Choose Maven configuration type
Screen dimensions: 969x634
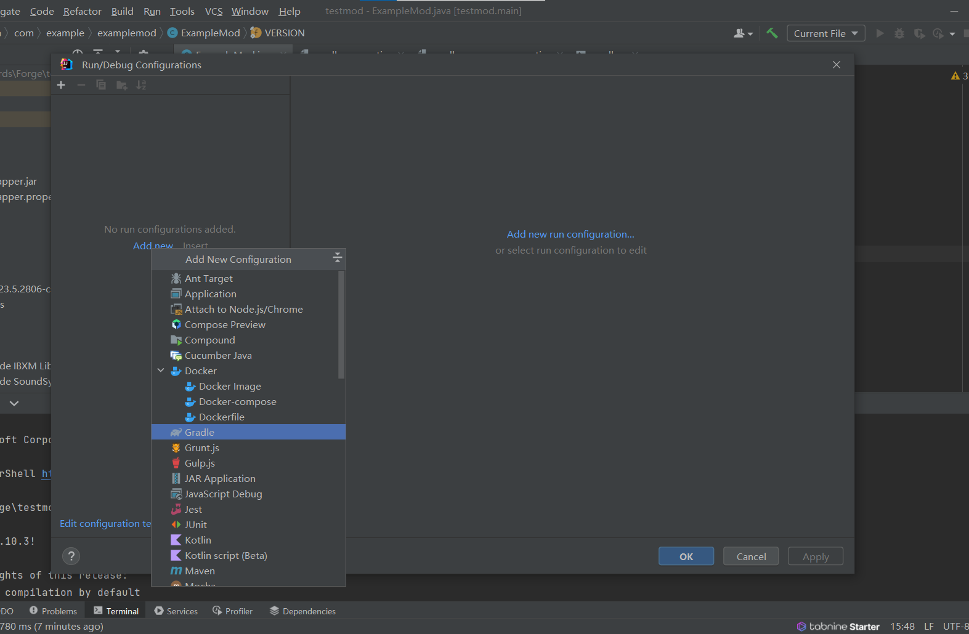(248, 571)
